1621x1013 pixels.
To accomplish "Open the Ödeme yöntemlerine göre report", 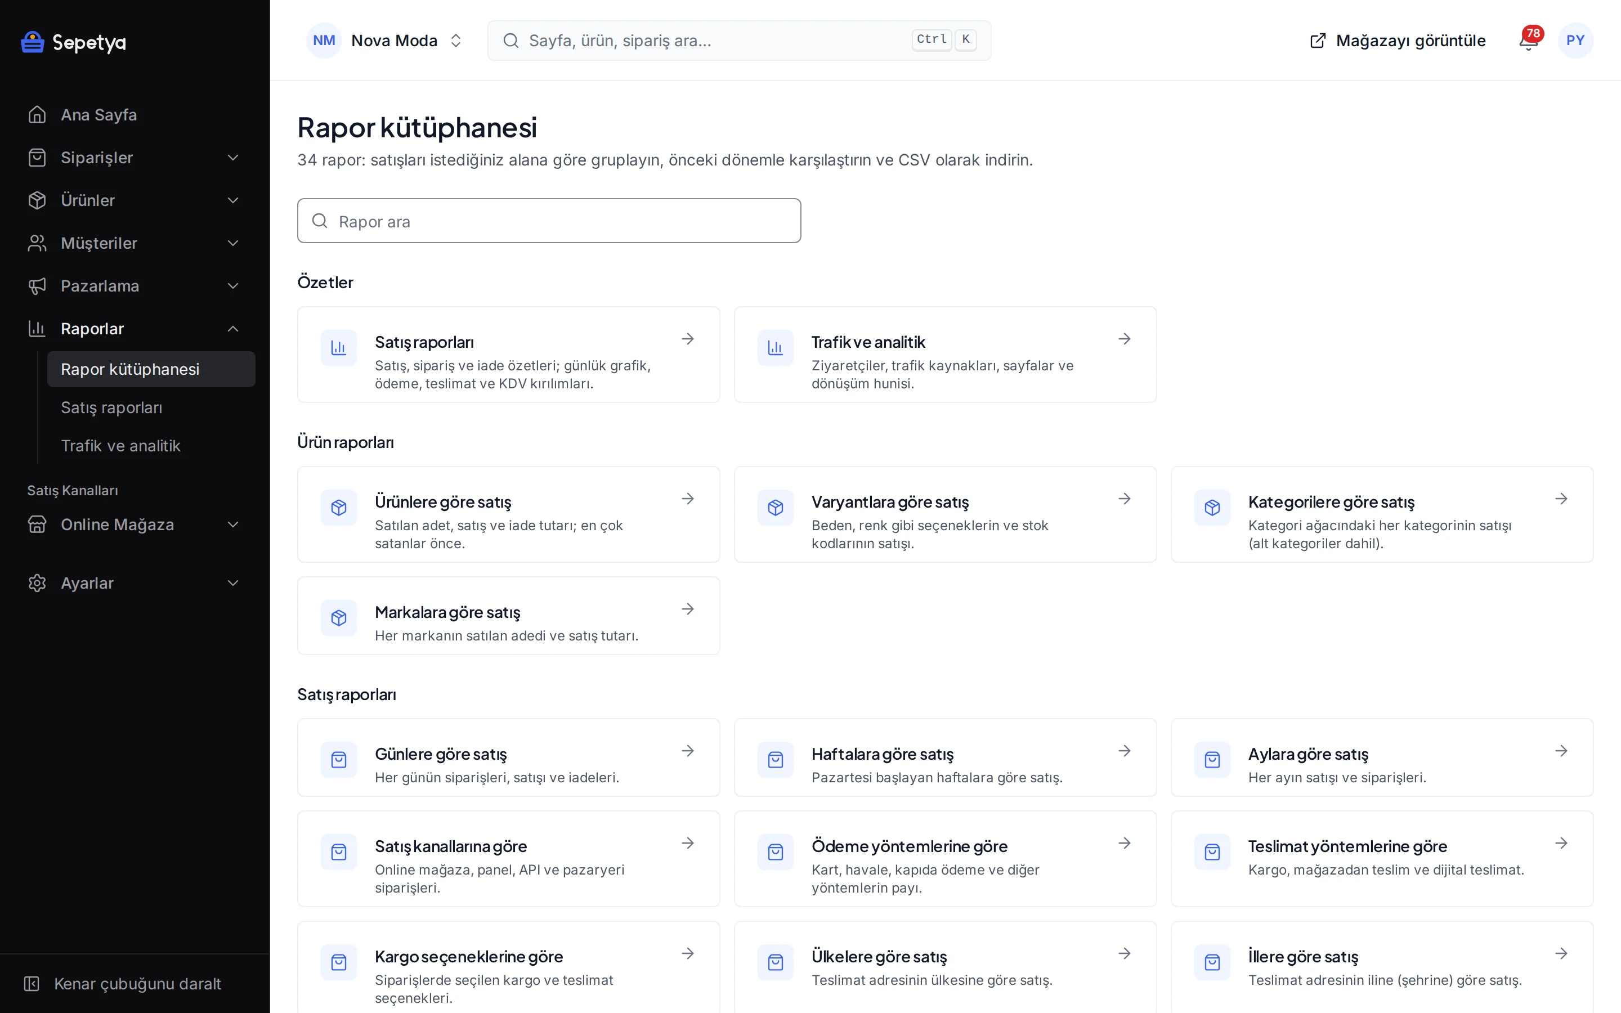I will [x=945, y=859].
